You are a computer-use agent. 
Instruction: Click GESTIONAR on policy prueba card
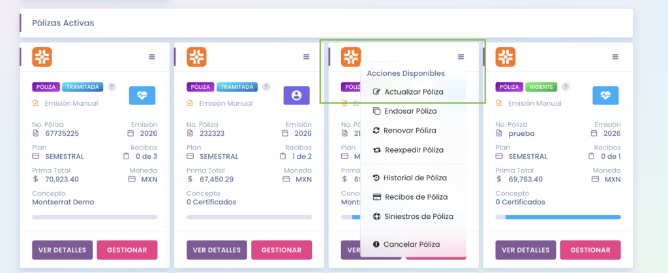coord(590,250)
